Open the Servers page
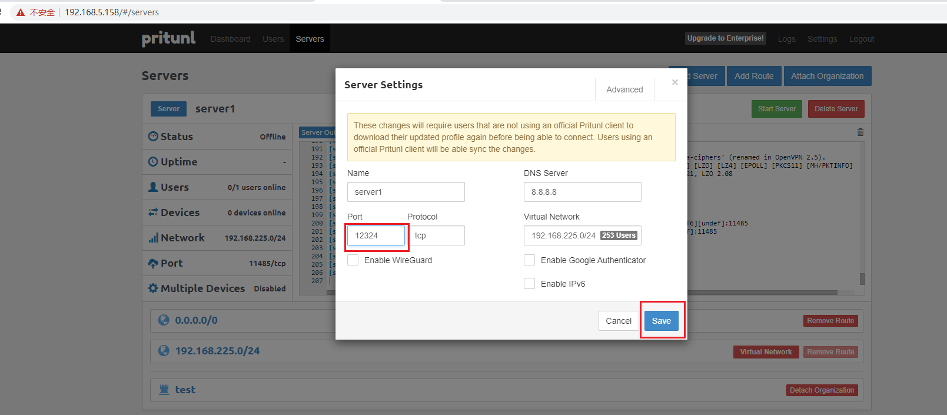This screenshot has height=415, width=947. tap(310, 39)
